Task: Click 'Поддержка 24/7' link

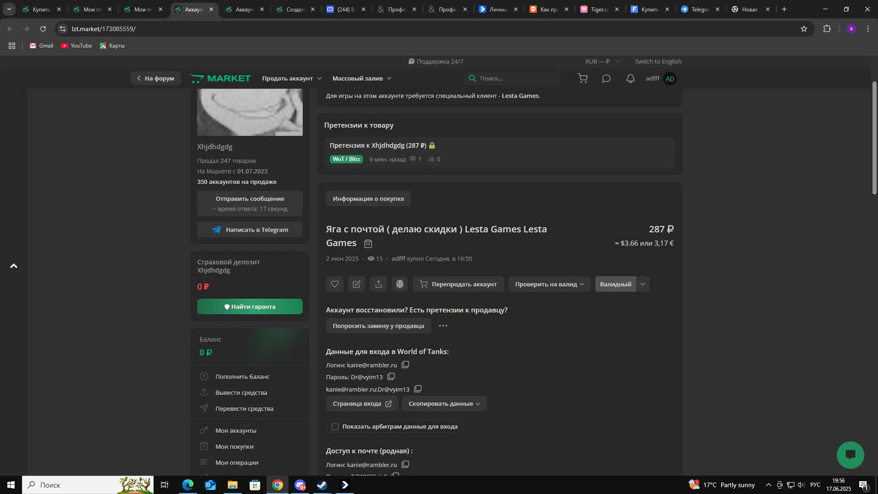Action: click(435, 61)
